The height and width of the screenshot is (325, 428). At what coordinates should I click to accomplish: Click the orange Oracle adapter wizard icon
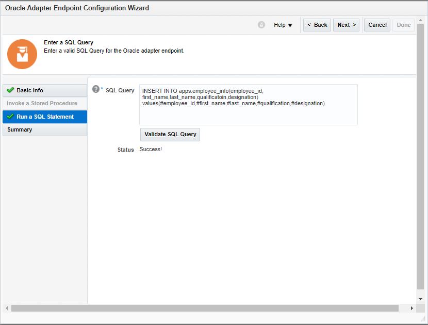click(22, 54)
